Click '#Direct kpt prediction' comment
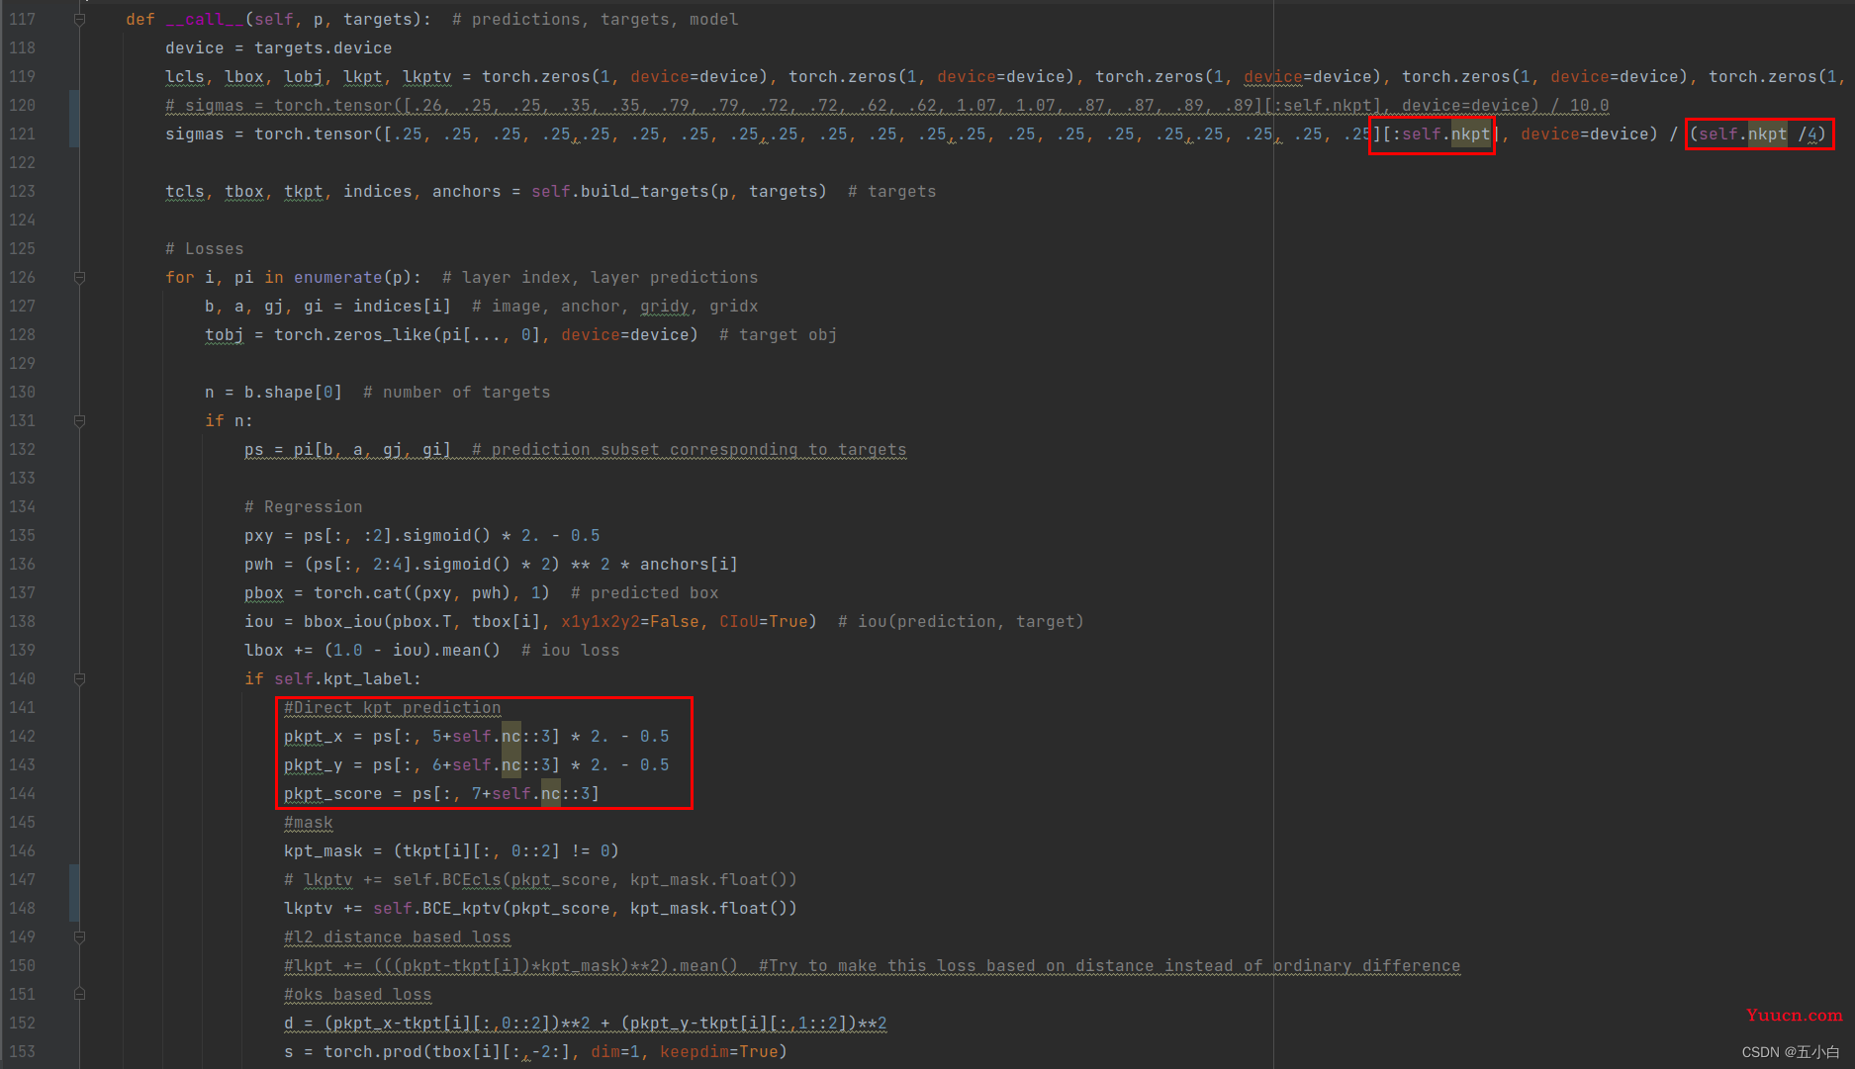Image resolution: width=1855 pixels, height=1069 pixels. [x=392, y=708]
